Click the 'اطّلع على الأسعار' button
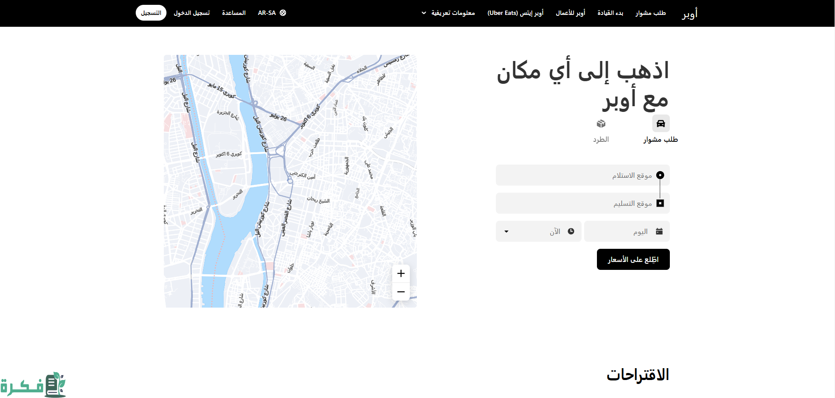The image size is (835, 398). (633, 259)
